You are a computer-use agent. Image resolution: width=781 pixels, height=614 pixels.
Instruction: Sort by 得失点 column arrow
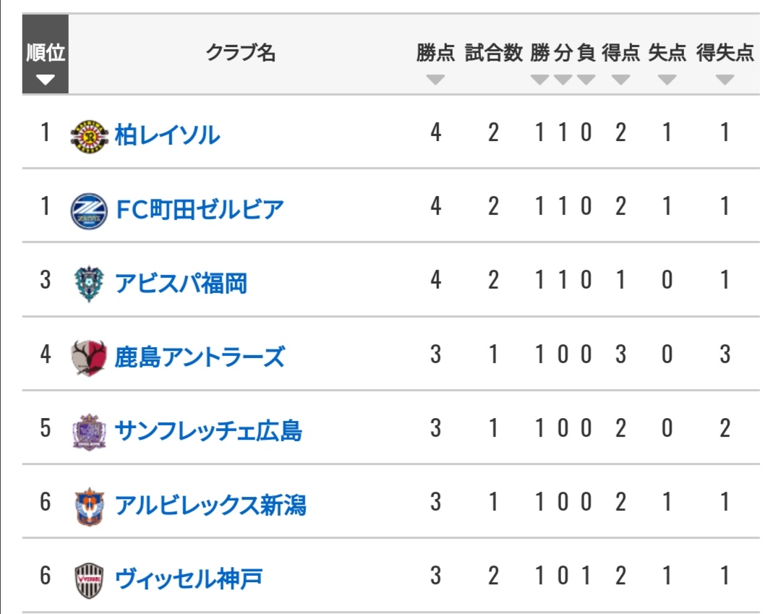tap(725, 80)
